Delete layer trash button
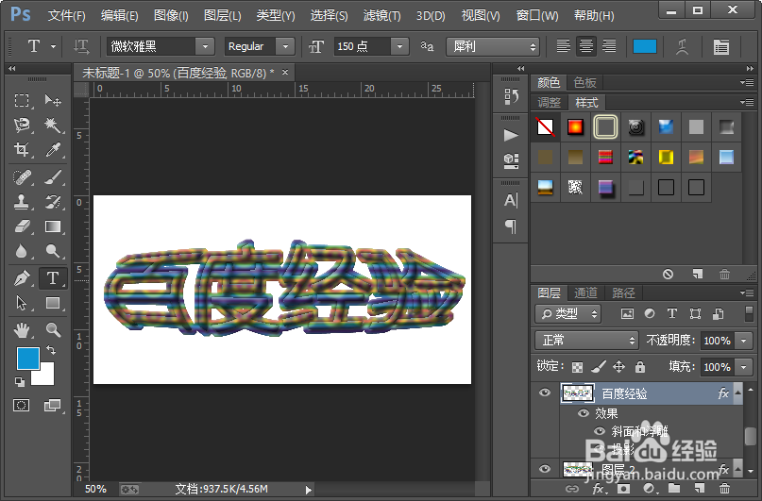Screen dimensions: 762x501 pyautogui.click(x=724, y=489)
